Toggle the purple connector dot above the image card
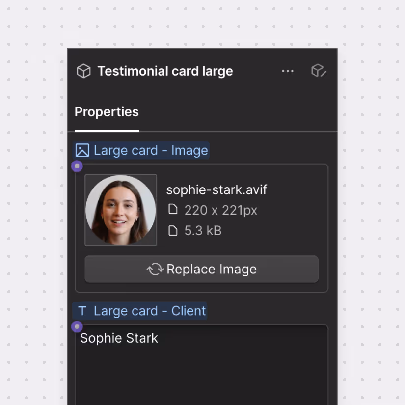This screenshot has width=405, height=405. coord(77,166)
